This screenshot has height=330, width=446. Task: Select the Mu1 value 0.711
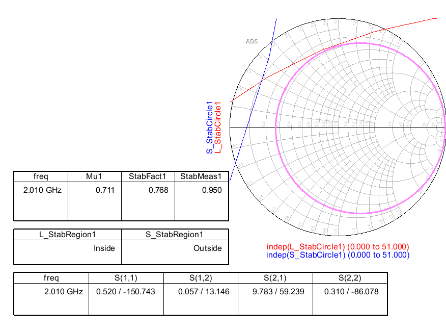pyautogui.click(x=106, y=190)
